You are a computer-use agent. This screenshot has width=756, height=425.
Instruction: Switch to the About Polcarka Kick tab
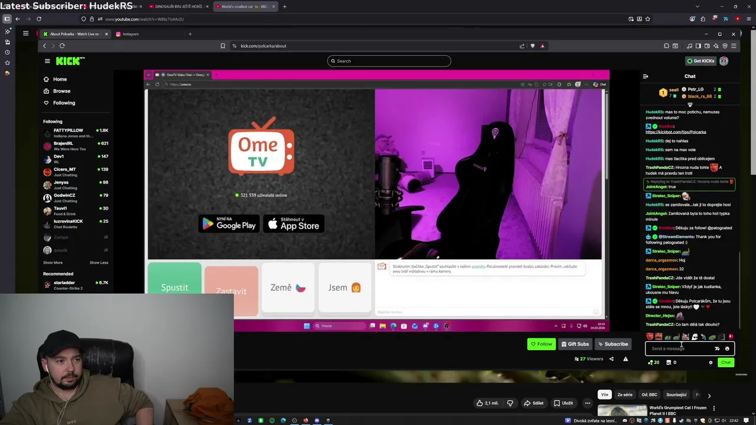coord(74,34)
